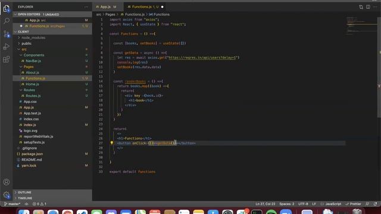Collapse the CLIENT folder section

(x=52, y=32)
